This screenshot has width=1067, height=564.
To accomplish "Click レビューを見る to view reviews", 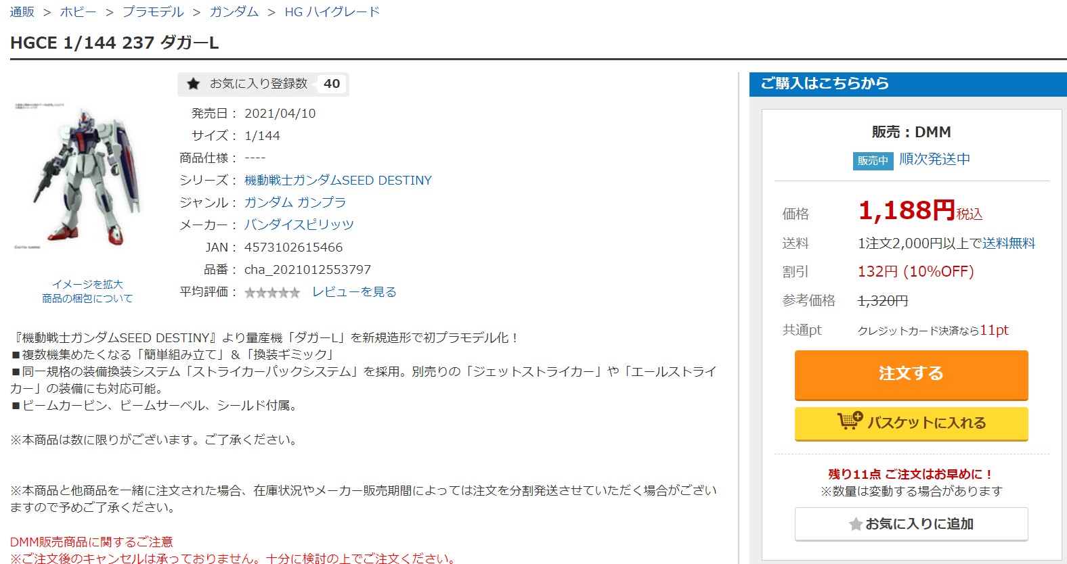I will [354, 292].
